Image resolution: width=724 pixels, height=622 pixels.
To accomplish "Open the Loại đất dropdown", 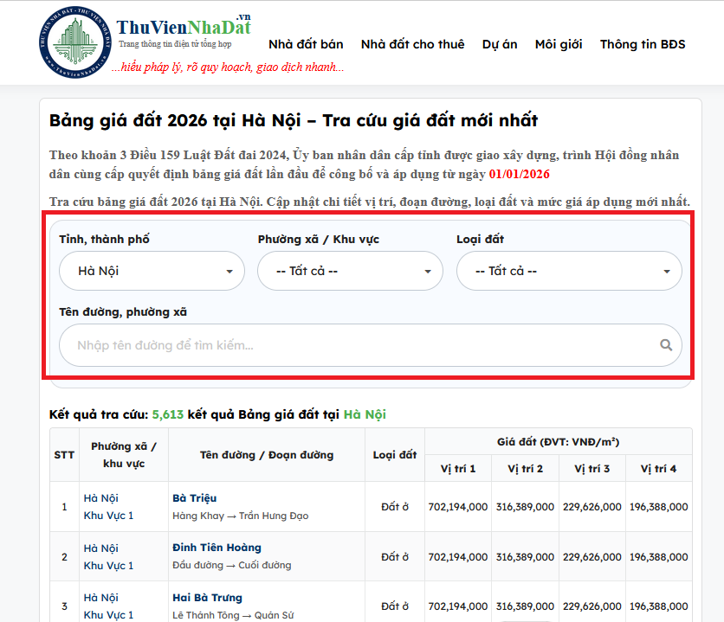I will click(569, 271).
